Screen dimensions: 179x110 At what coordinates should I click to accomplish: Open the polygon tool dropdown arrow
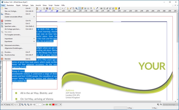62,8
